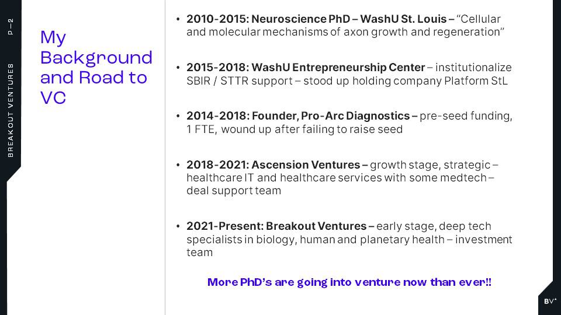Click the slide title "My Background and Road to VC"

coord(96,67)
